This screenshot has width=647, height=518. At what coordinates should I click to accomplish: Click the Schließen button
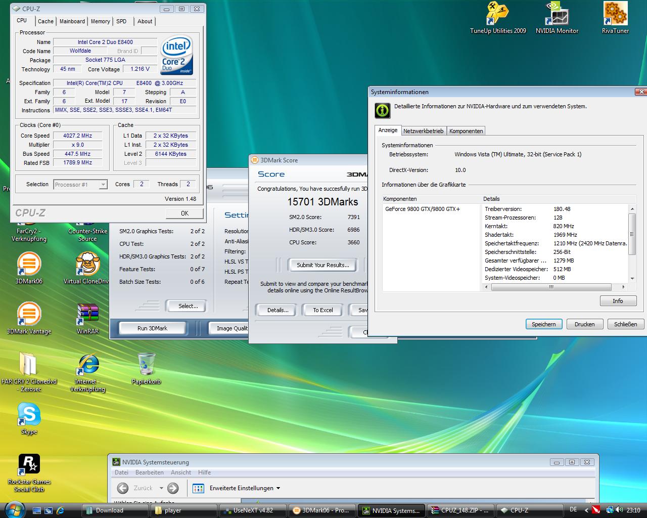pos(626,324)
